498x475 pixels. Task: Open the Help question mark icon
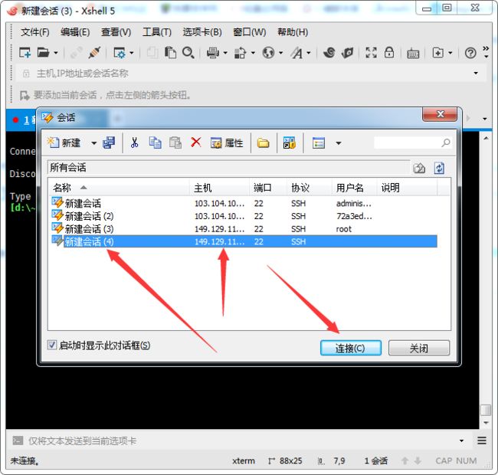click(x=470, y=53)
